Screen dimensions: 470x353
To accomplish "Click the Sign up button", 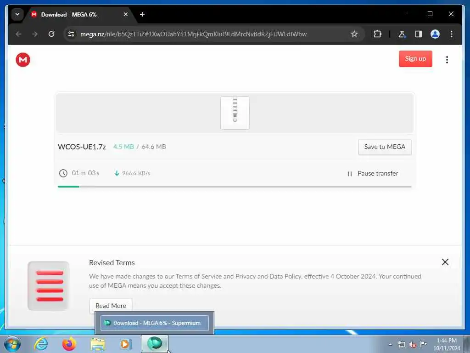I will [x=415, y=59].
